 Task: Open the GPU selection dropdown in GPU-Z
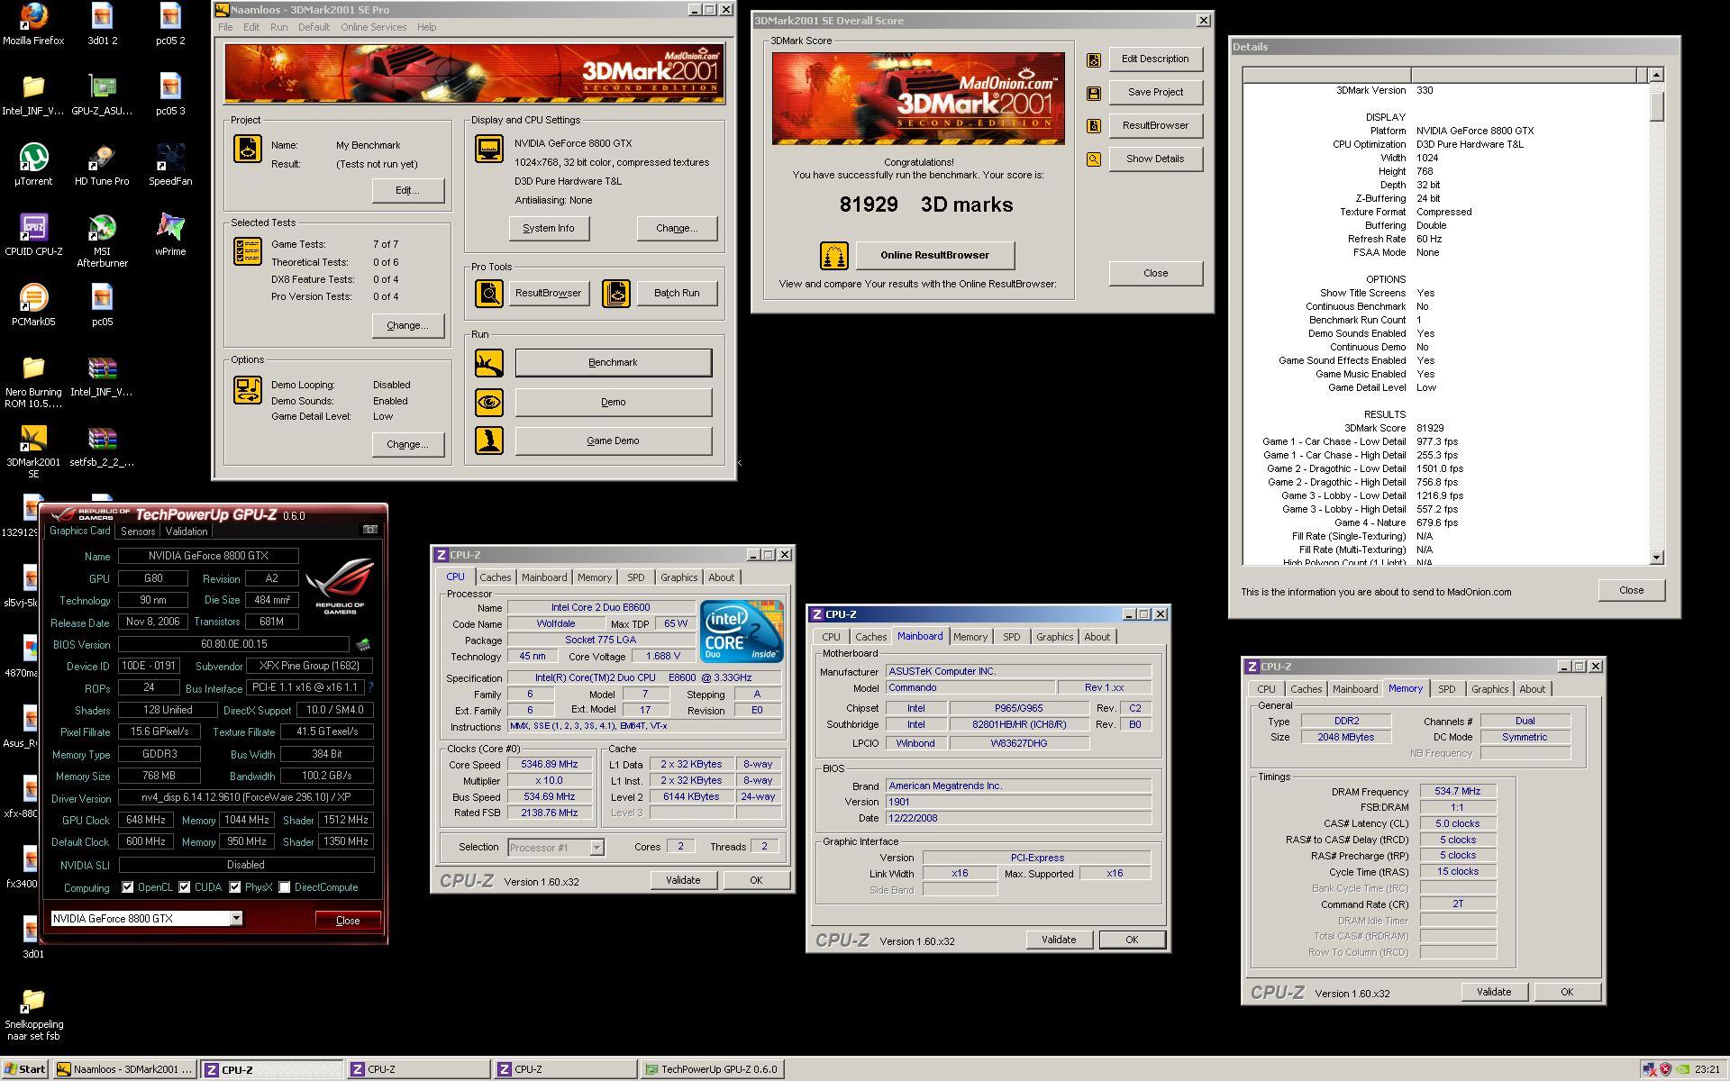click(x=236, y=918)
